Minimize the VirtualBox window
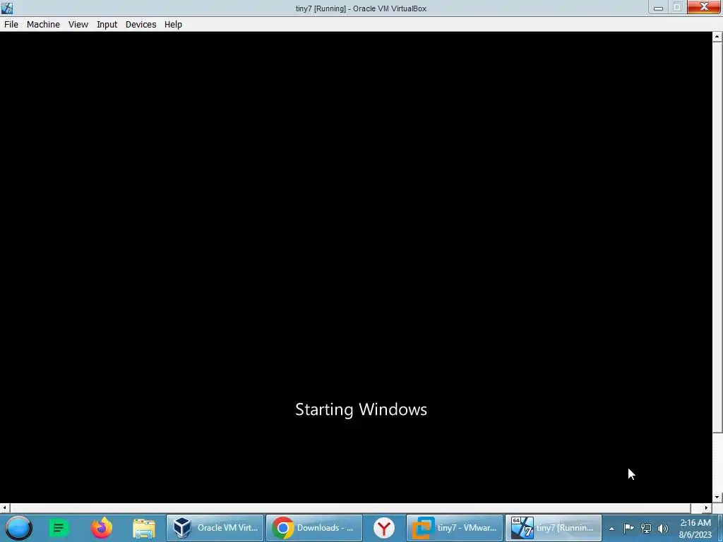723x542 pixels. [x=658, y=7]
